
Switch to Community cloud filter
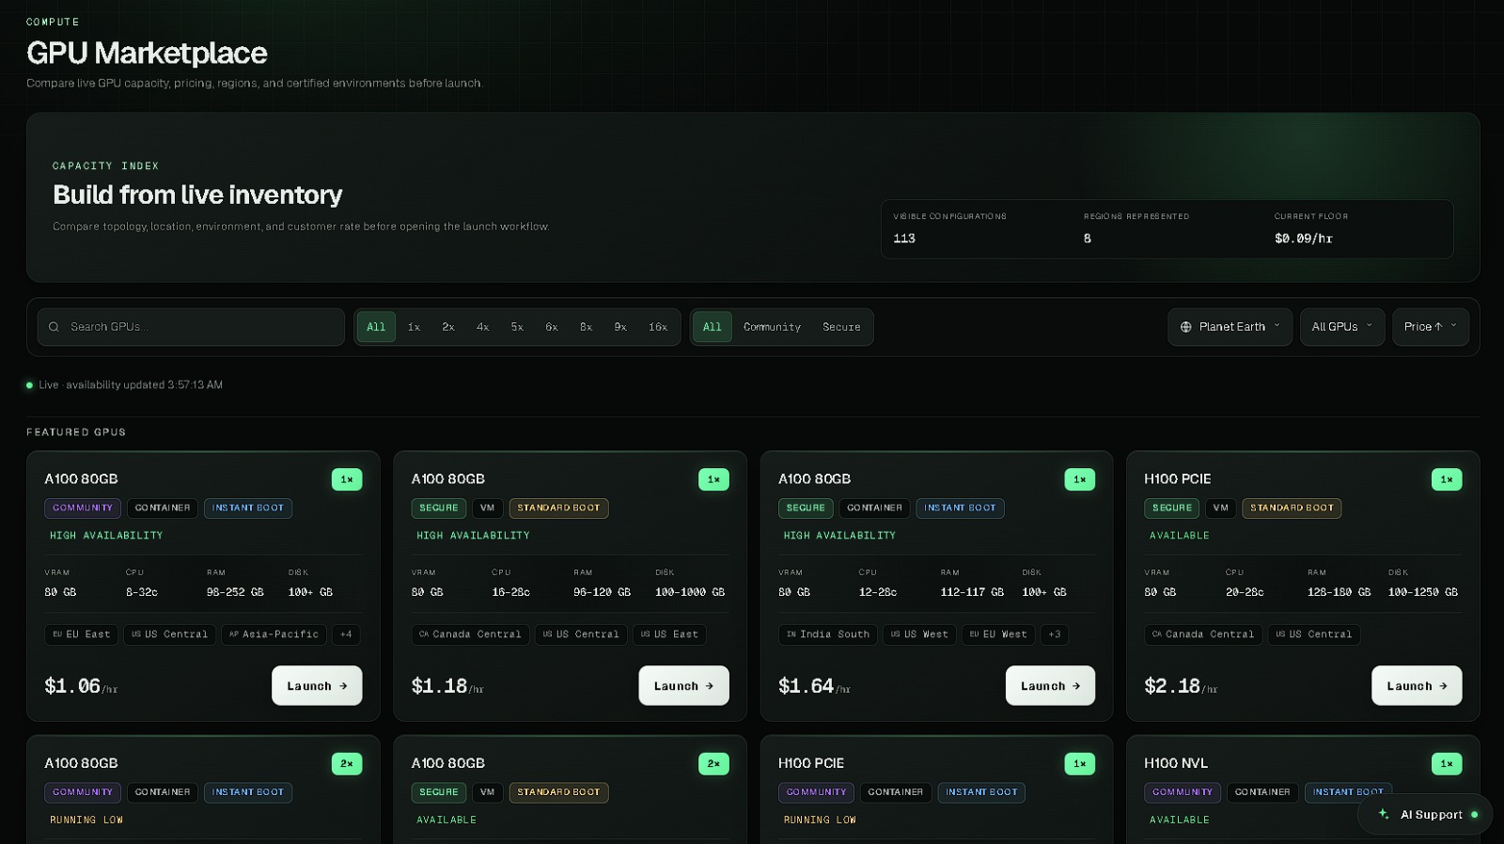pyautogui.click(x=772, y=327)
